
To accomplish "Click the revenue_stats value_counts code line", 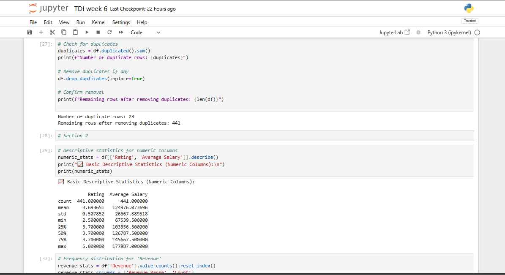I will pos(137,266).
